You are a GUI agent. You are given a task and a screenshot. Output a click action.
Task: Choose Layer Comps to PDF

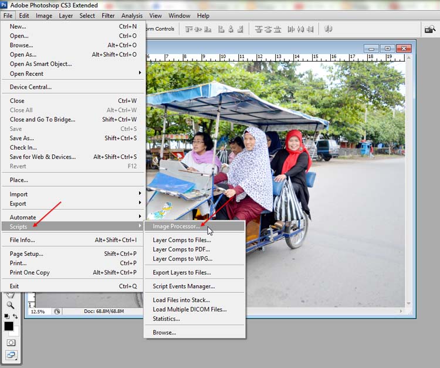(x=194, y=249)
